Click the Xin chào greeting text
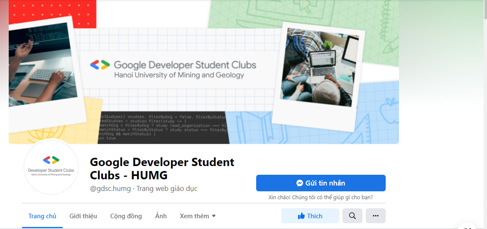The height and width of the screenshot is (229, 487). 321,197
